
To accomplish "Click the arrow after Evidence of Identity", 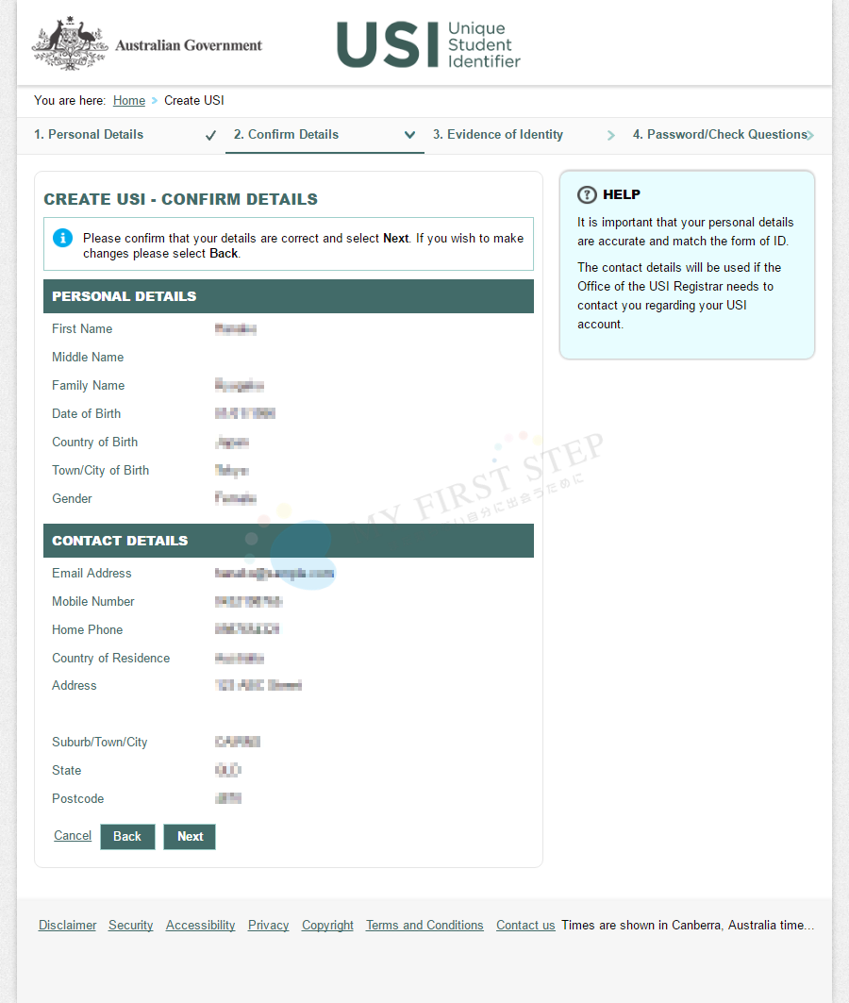I will 610,135.
